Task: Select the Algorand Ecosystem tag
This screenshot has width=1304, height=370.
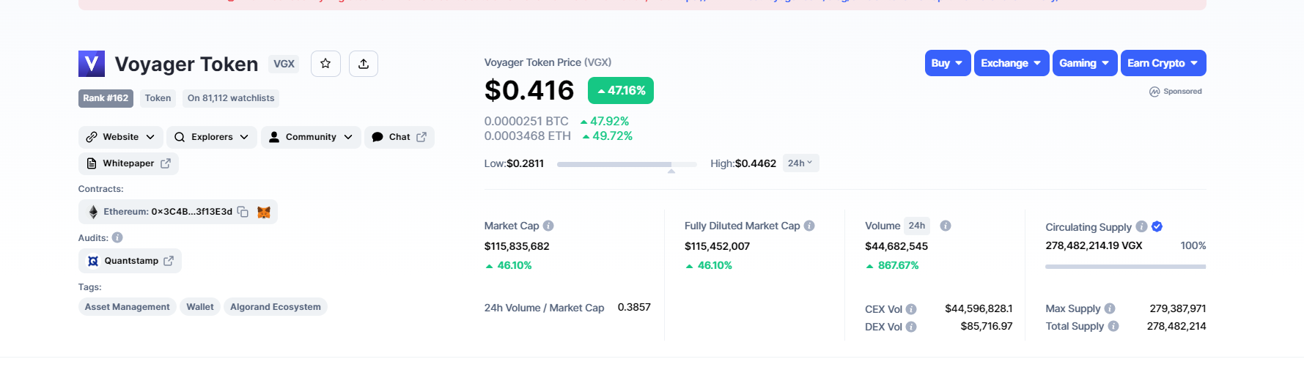Action: [x=275, y=307]
